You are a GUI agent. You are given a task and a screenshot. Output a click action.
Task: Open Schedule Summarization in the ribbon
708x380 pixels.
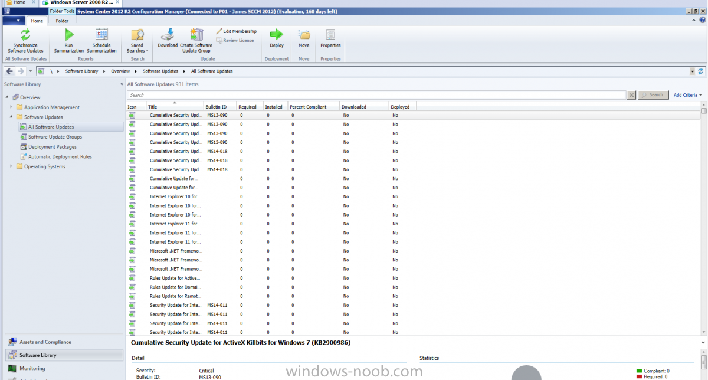pos(101,41)
